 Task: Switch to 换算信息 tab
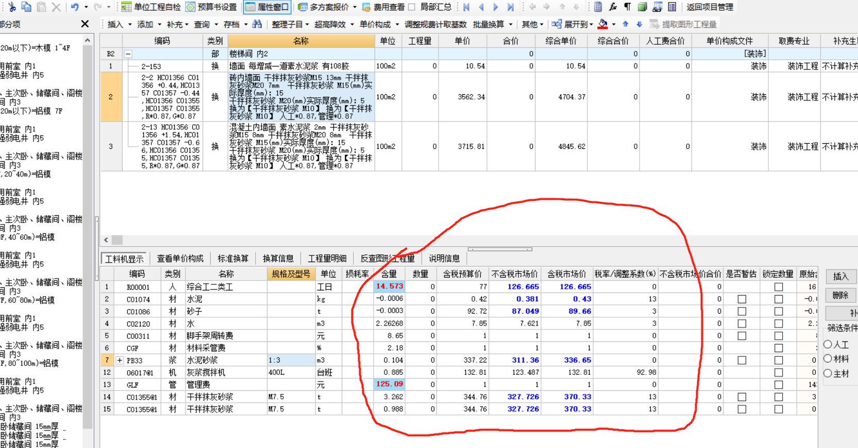278,259
